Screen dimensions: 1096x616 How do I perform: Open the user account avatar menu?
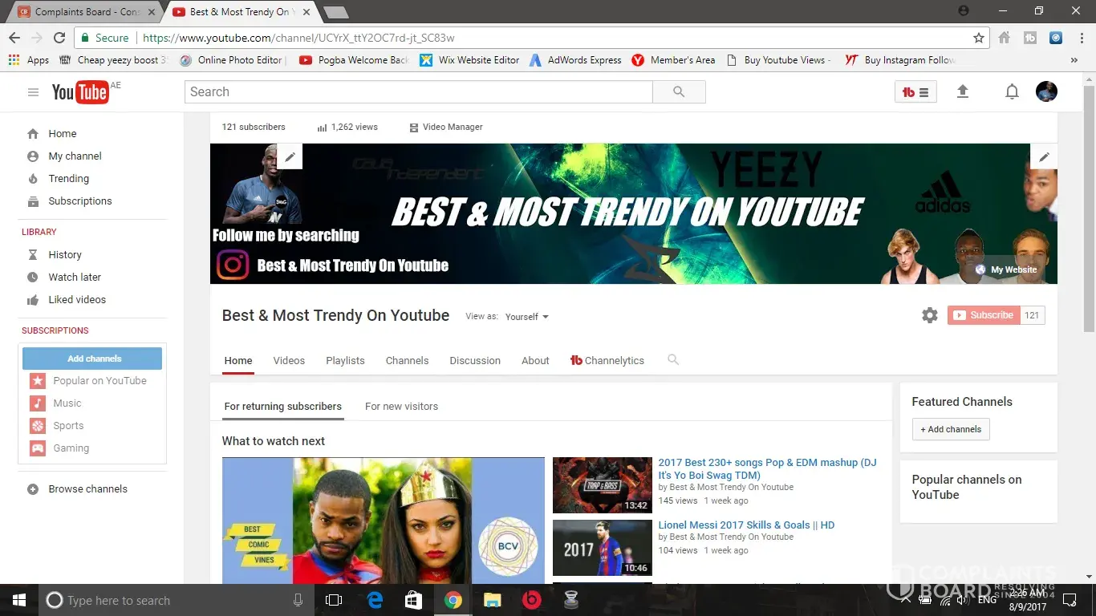click(1046, 92)
